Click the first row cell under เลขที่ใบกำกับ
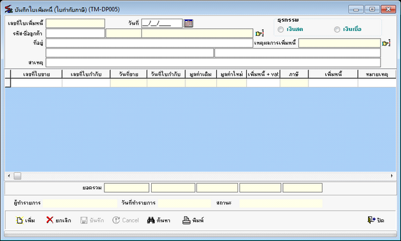Screen dimensions: 401x241 [x=86, y=83]
